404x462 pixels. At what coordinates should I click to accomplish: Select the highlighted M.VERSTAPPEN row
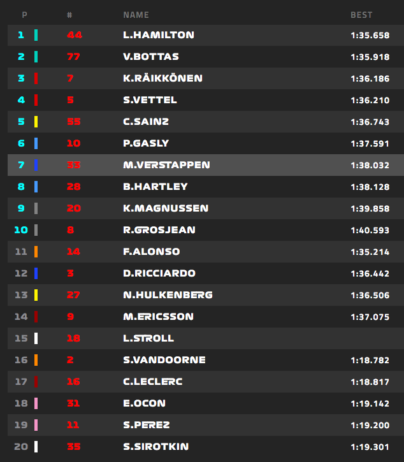(x=166, y=165)
